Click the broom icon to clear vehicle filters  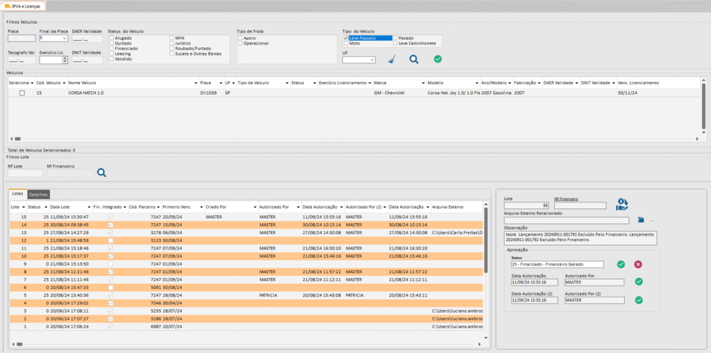[x=392, y=60]
